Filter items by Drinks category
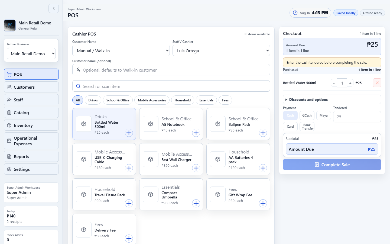The height and width of the screenshot is (244, 390). (93, 100)
